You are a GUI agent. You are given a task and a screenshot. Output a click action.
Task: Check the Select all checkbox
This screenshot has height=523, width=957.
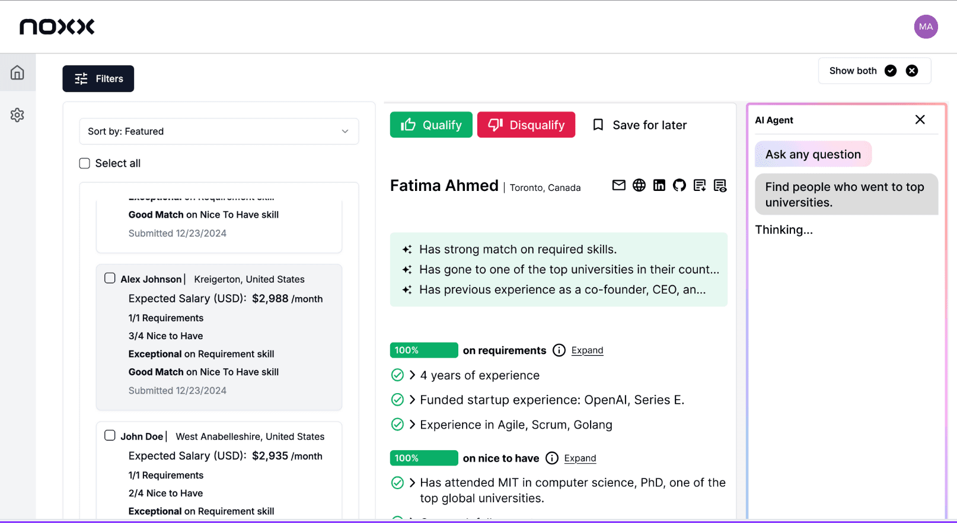(85, 163)
